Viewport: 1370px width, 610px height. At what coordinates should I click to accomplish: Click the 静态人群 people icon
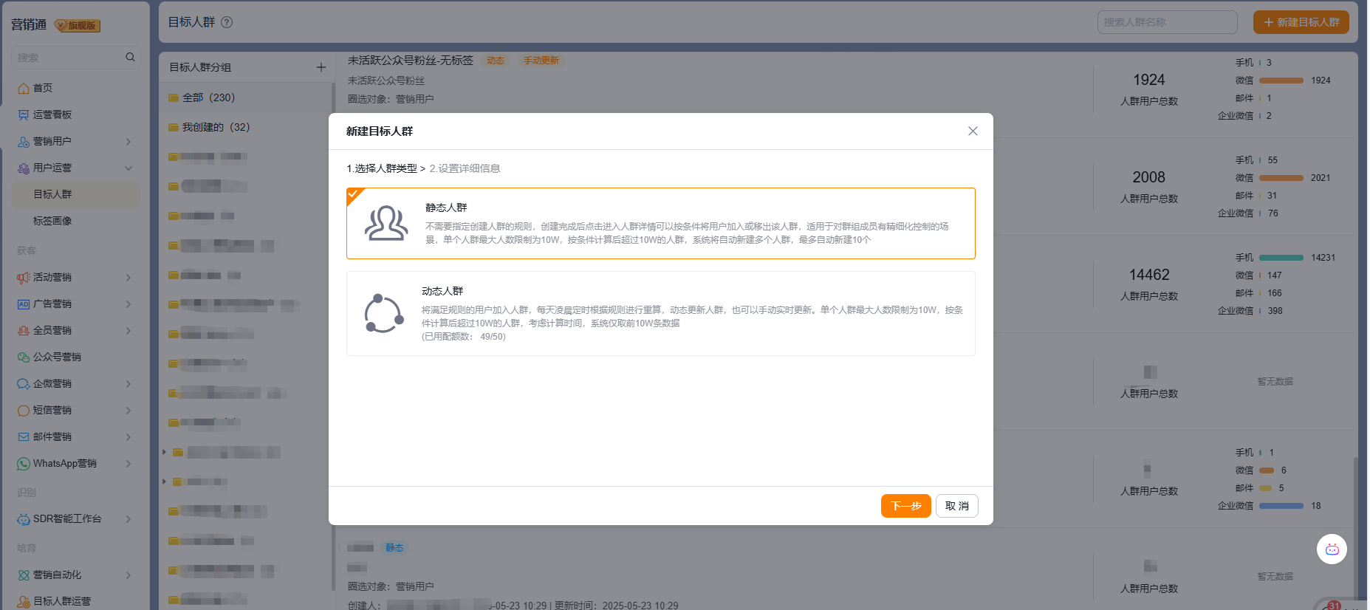386,223
